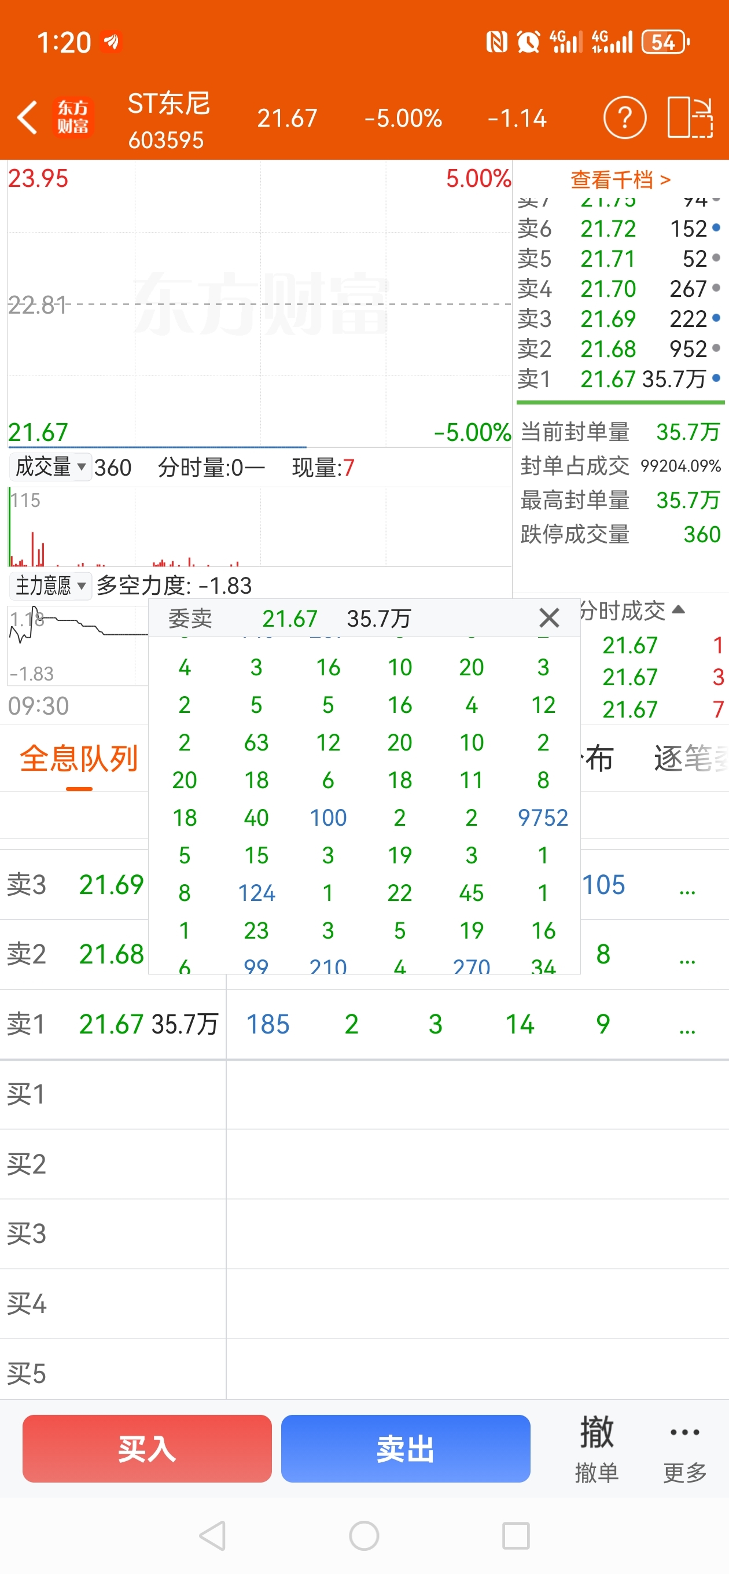Tap the red 买入 button
The height and width of the screenshot is (1574, 729).
click(x=146, y=1448)
